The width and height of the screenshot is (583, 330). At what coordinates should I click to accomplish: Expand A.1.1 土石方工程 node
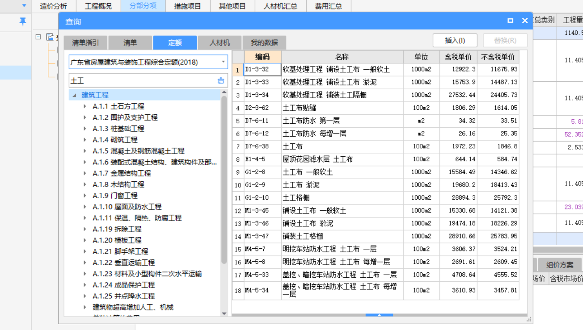(x=85, y=106)
